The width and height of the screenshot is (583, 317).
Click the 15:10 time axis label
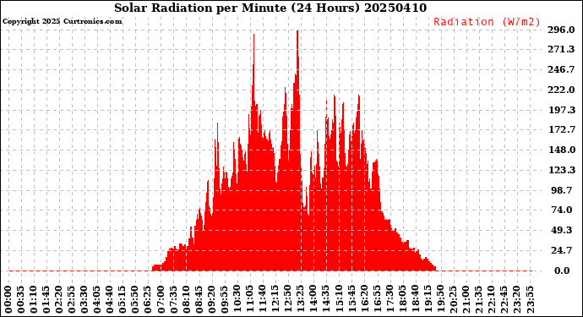(x=340, y=300)
